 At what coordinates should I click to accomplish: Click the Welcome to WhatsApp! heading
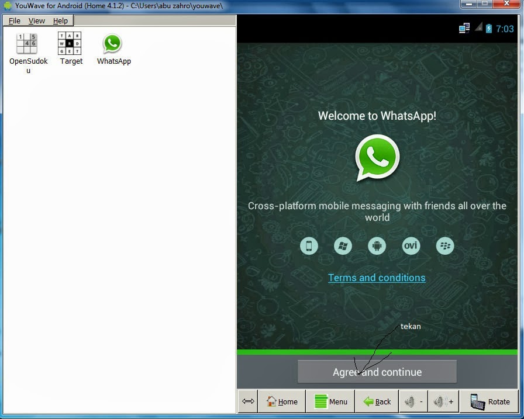click(x=377, y=116)
